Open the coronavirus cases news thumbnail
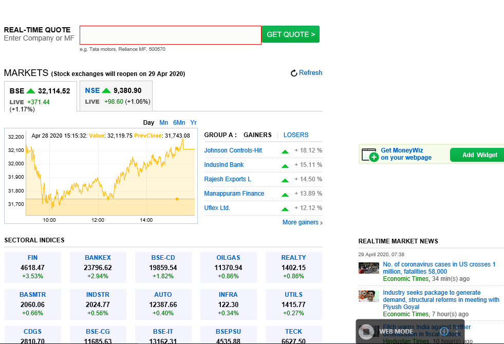Image resolution: width=504 pixels, height=344 pixels. [369, 268]
